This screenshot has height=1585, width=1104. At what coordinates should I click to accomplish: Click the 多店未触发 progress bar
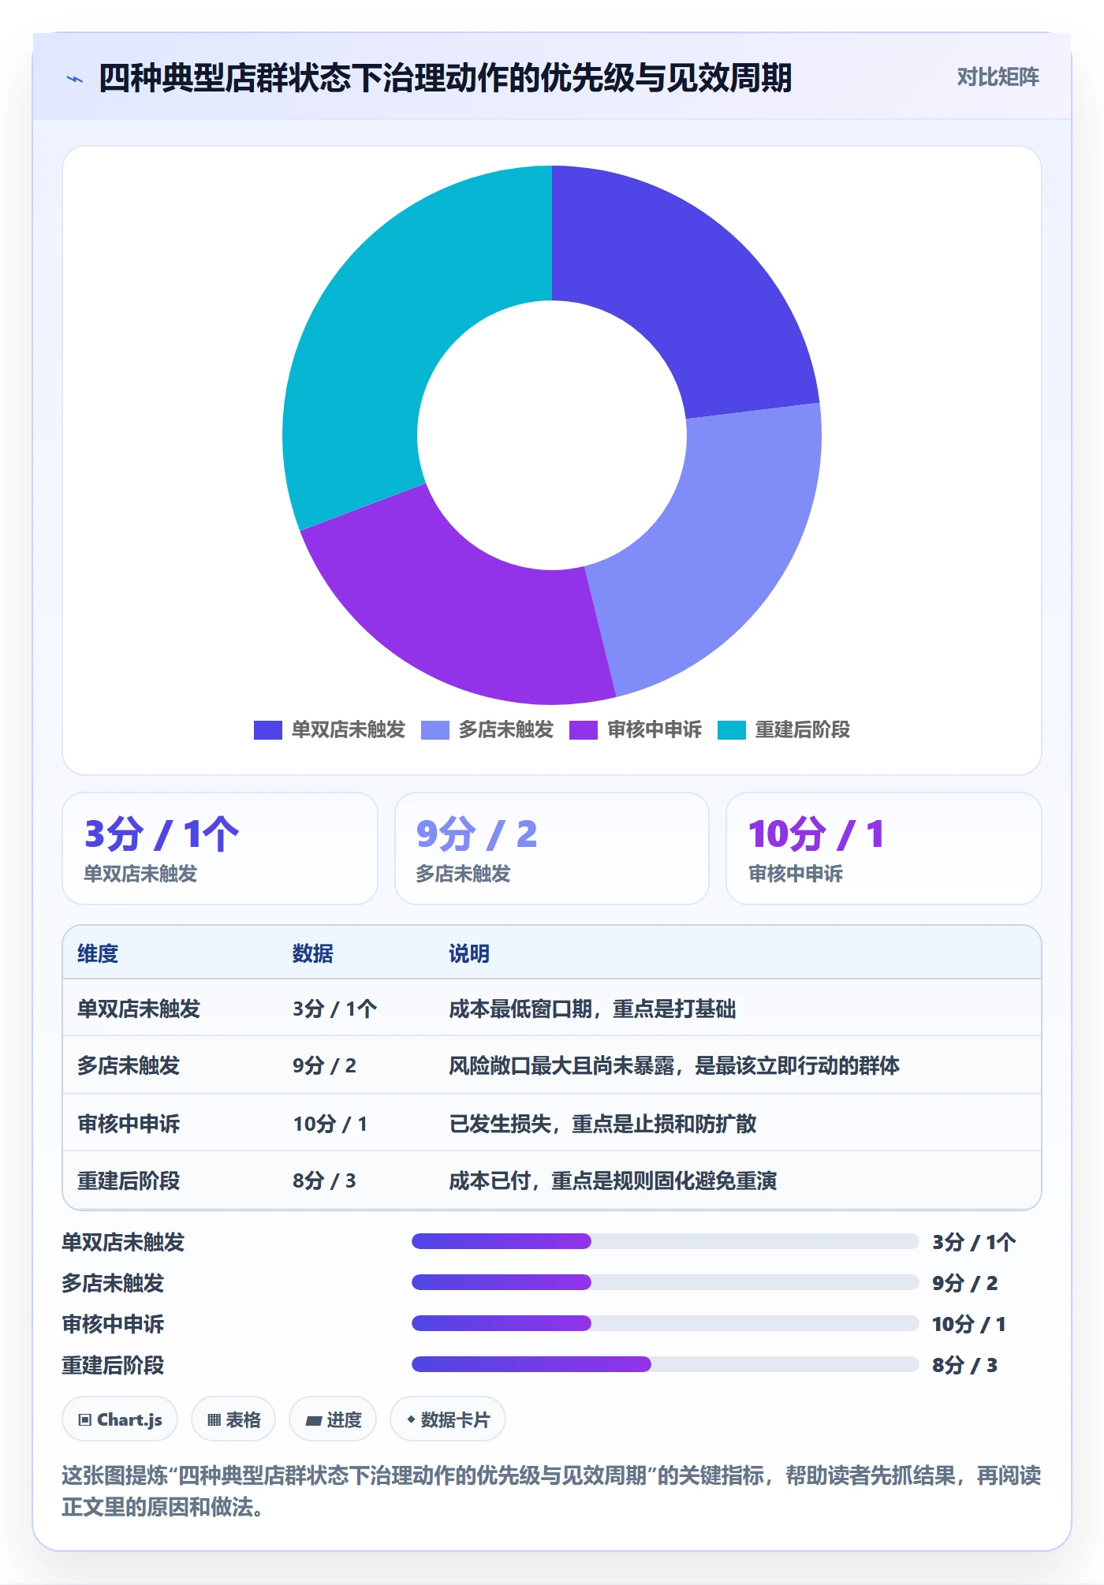[x=665, y=1282]
